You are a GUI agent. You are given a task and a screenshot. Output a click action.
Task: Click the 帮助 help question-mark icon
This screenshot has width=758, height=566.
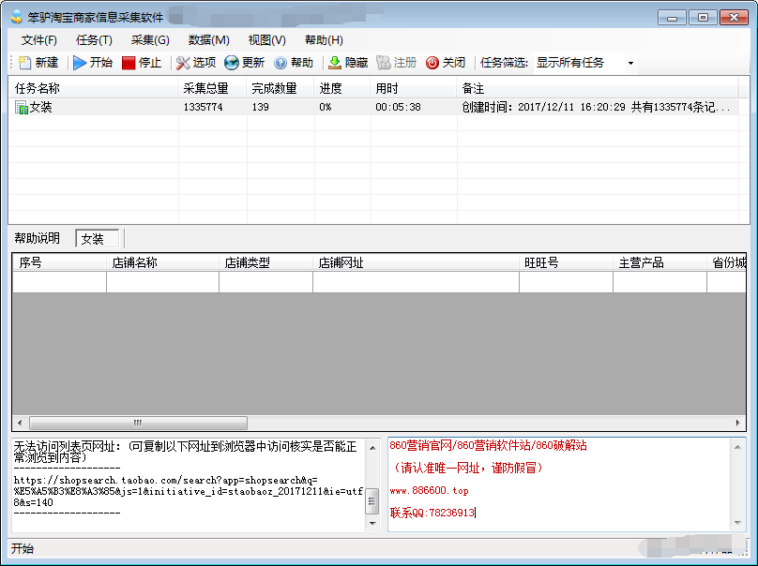(280, 63)
